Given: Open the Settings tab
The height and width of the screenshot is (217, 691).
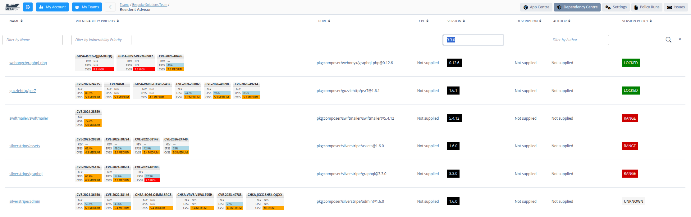Looking at the screenshot, I should [x=616, y=7].
